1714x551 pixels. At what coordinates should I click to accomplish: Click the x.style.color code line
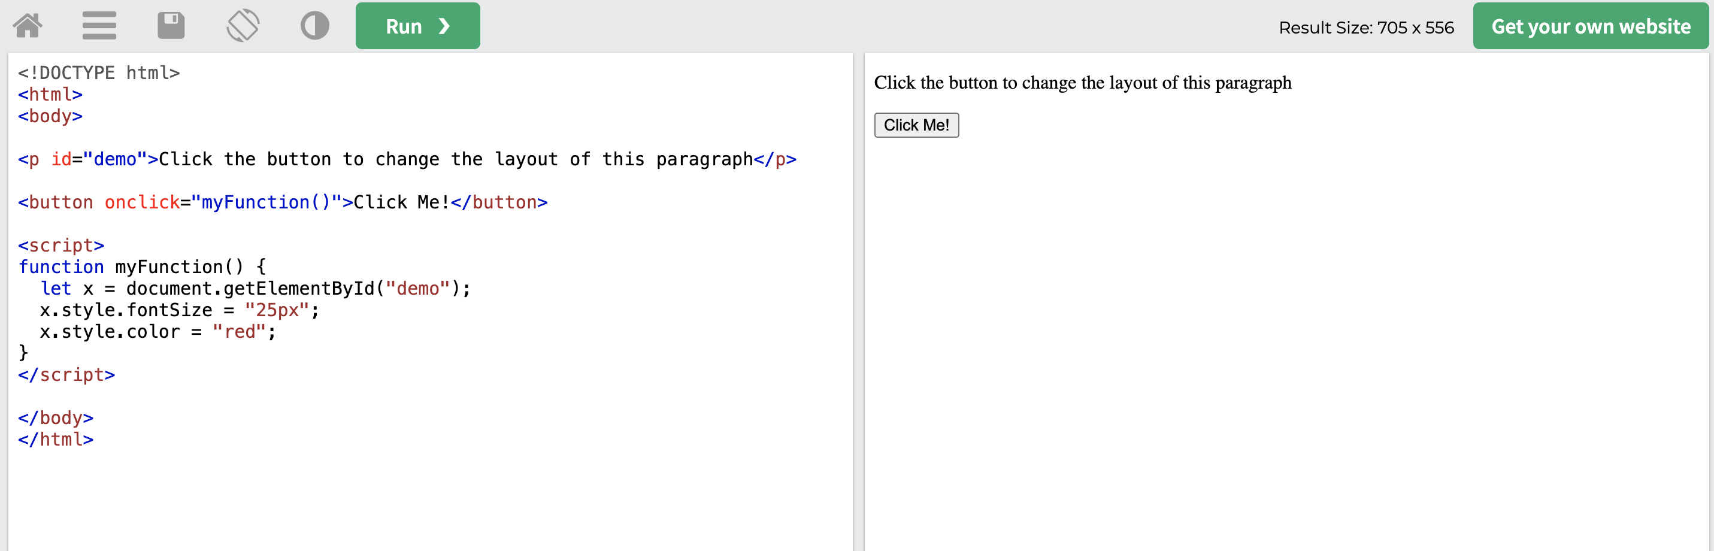[158, 331]
